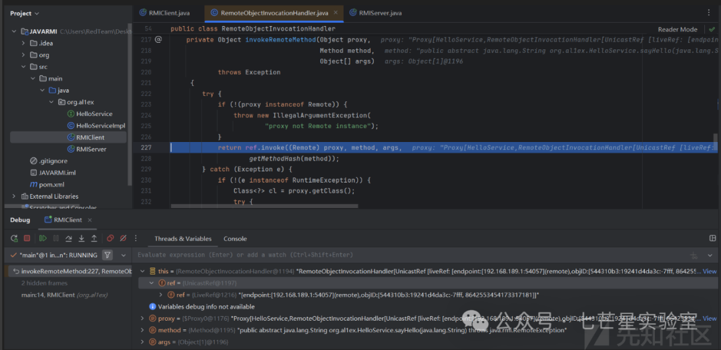Select RMIClient in project tree
The image size is (721, 350).
point(86,137)
